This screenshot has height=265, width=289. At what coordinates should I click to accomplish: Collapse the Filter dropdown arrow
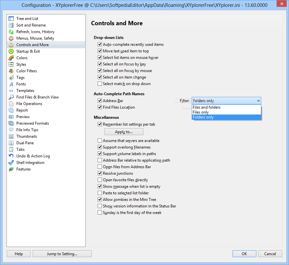coord(258,101)
